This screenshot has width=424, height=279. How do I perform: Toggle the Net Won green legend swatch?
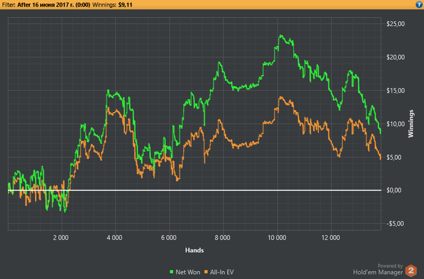(x=171, y=272)
